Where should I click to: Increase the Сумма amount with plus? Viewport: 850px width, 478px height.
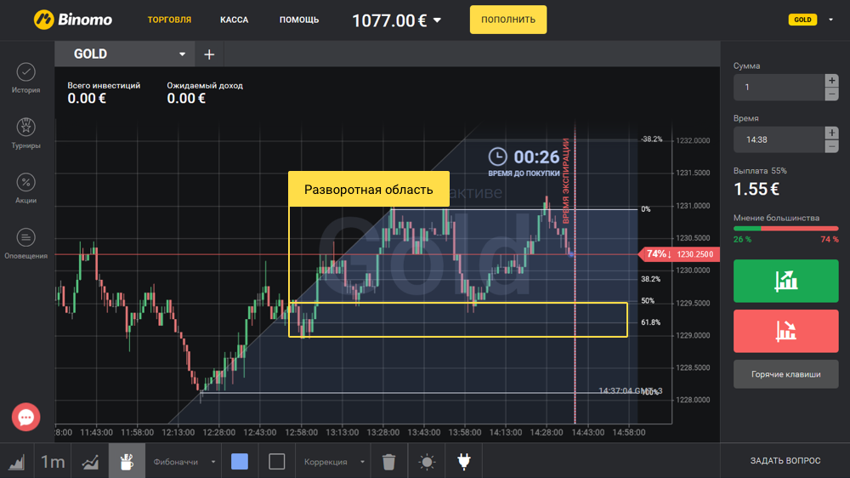[831, 80]
